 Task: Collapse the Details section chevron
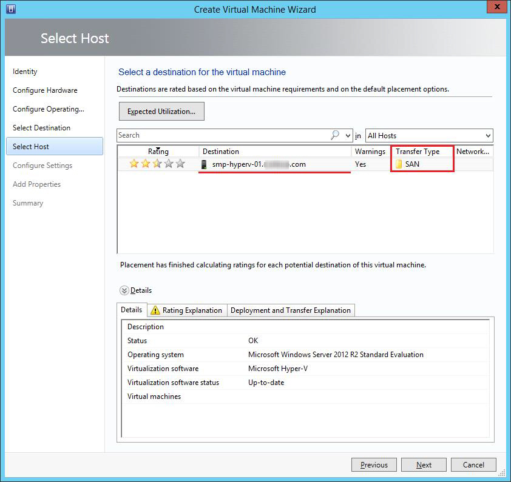pos(124,290)
